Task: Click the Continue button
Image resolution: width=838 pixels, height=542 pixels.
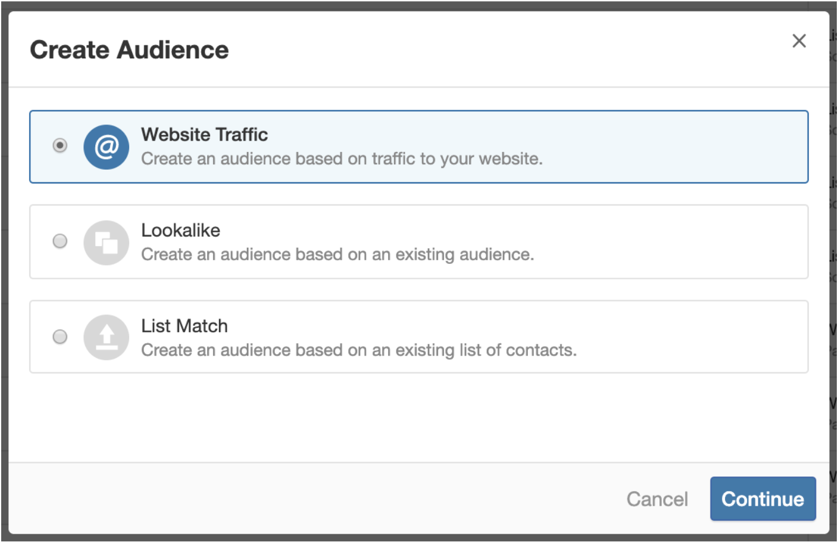Action: pos(762,499)
